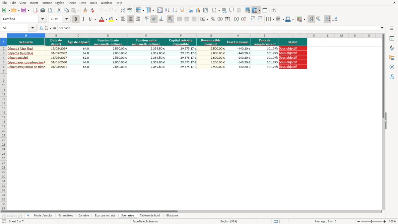Viewport: 398px width, 224px height.
Task: Open the background color dropdown arrow
Action: point(116,19)
